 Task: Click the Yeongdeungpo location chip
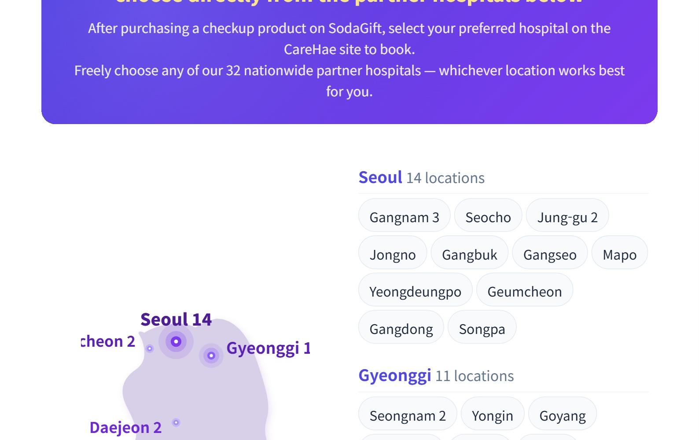[x=416, y=290]
